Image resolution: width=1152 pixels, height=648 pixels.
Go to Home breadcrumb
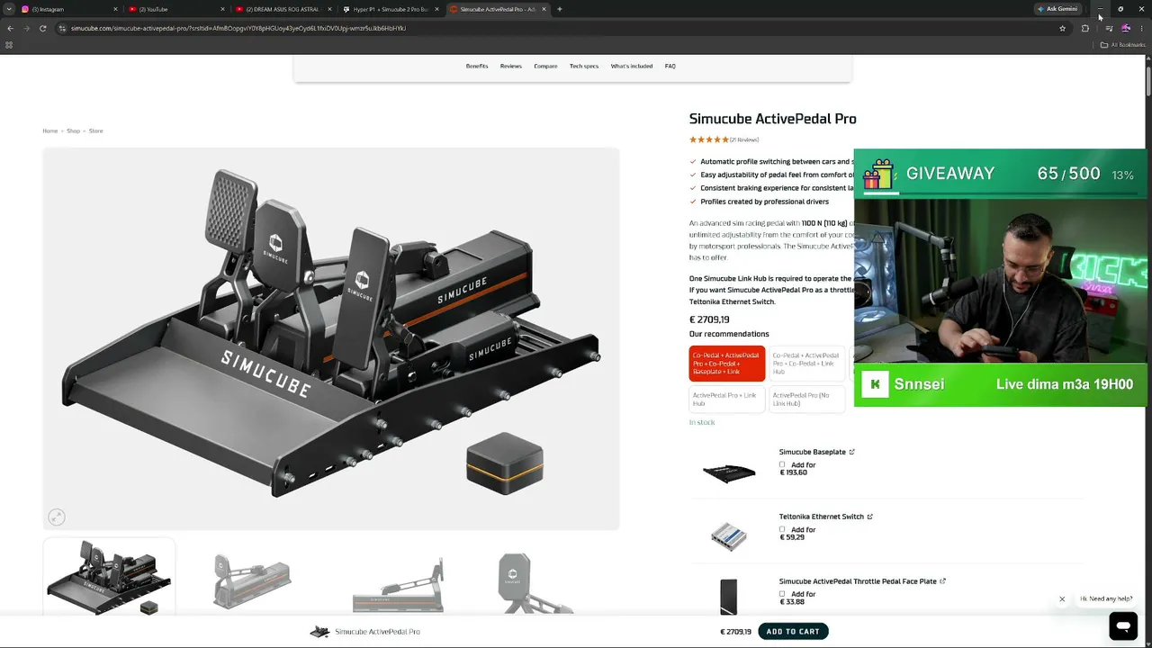point(50,130)
